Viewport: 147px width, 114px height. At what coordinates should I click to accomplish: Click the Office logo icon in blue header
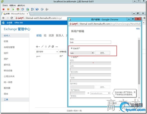coord(3,23)
